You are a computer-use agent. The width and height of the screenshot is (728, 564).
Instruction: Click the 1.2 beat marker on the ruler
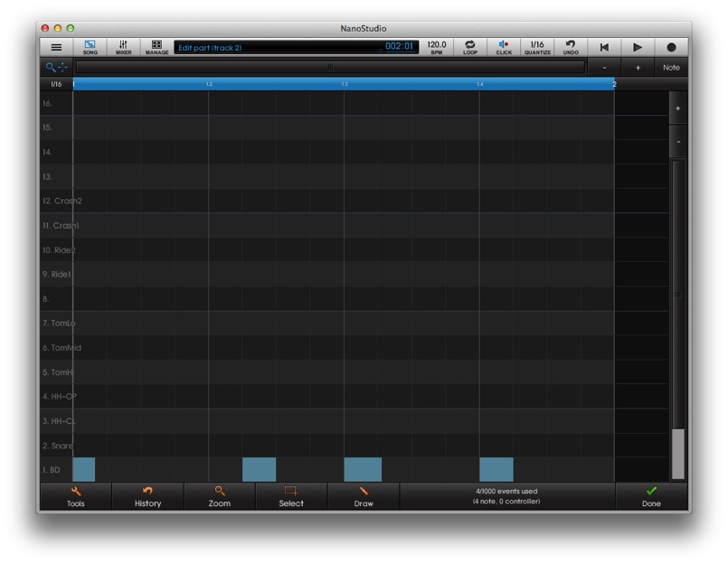point(209,84)
